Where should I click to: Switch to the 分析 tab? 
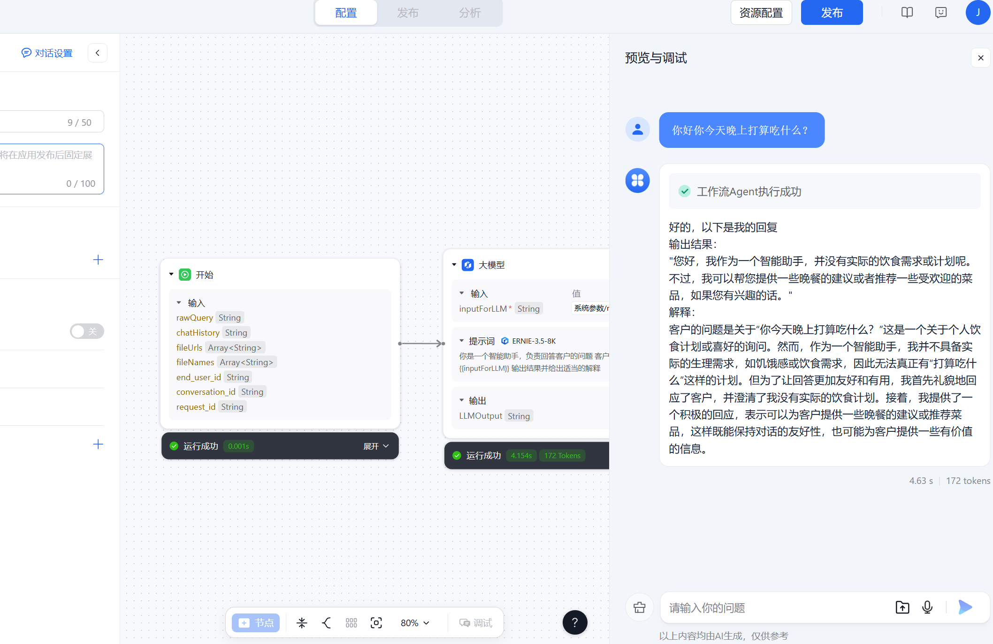[469, 13]
